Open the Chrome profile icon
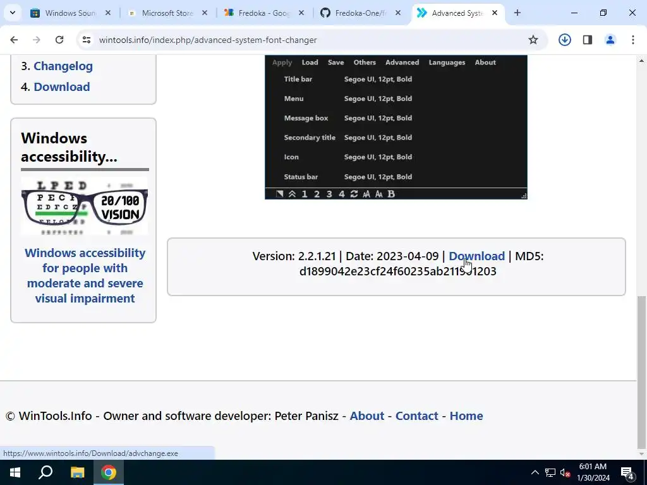Screen dimensions: 647x485 tap(610, 40)
